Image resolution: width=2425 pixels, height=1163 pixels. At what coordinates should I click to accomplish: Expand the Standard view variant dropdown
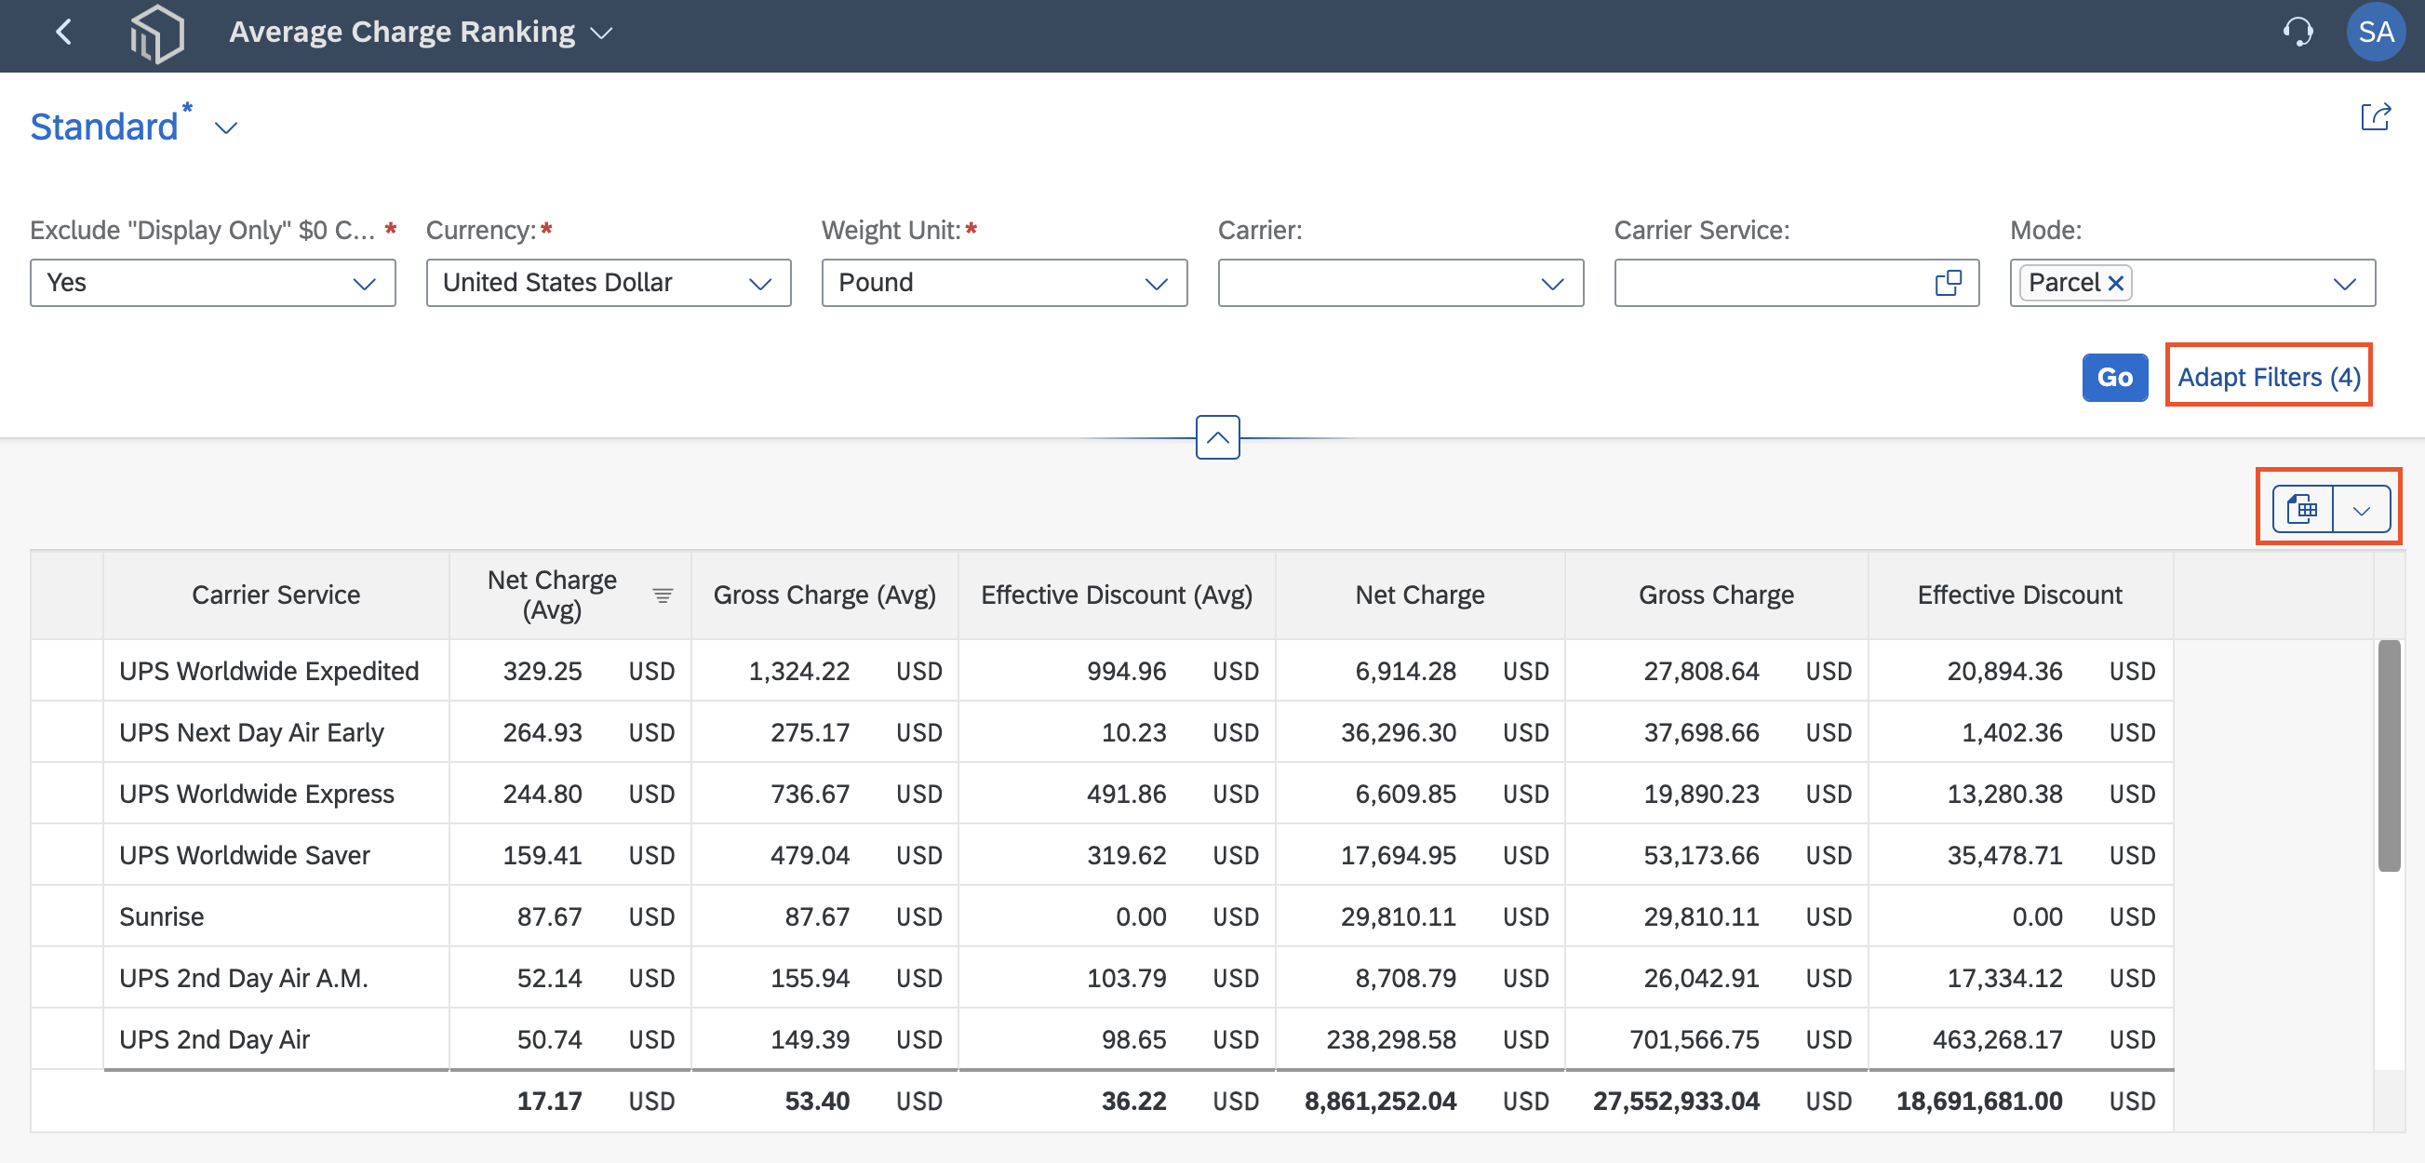click(x=226, y=128)
